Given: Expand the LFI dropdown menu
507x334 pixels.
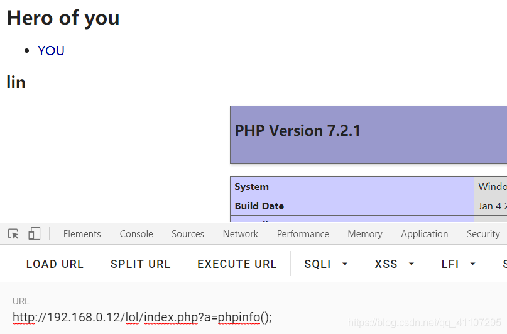Looking at the screenshot, I should pos(458,264).
